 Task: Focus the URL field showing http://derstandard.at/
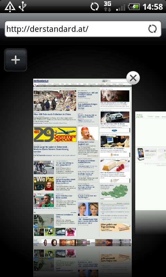83,29
